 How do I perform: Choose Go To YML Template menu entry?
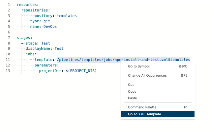tap(145, 114)
